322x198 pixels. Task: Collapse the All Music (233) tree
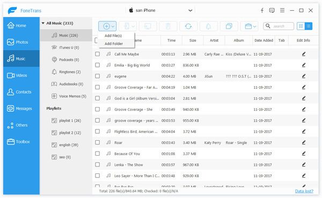point(43,24)
